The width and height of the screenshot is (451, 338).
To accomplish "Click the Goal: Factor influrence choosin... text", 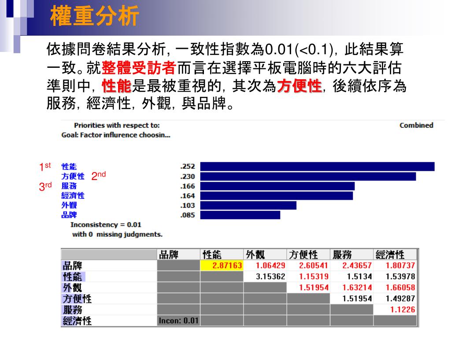I will click(116, 135).
